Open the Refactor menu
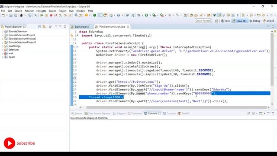The height and width of the screenshot is (156, 277). tap(29, 11)
